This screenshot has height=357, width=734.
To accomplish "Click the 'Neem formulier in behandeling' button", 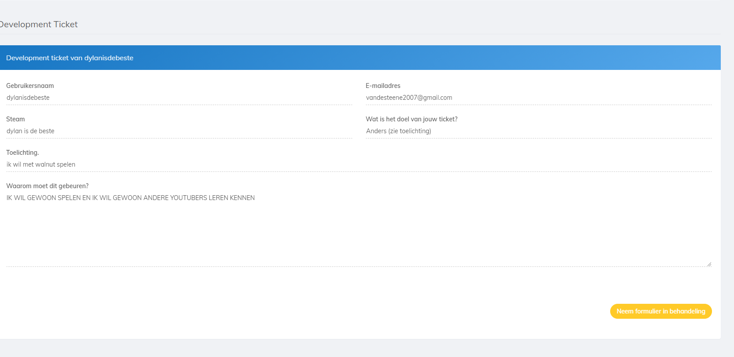I will (660, 311).
